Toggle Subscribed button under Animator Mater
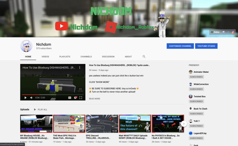The height and width of the screenshot is (146, 238). [196, 77]
